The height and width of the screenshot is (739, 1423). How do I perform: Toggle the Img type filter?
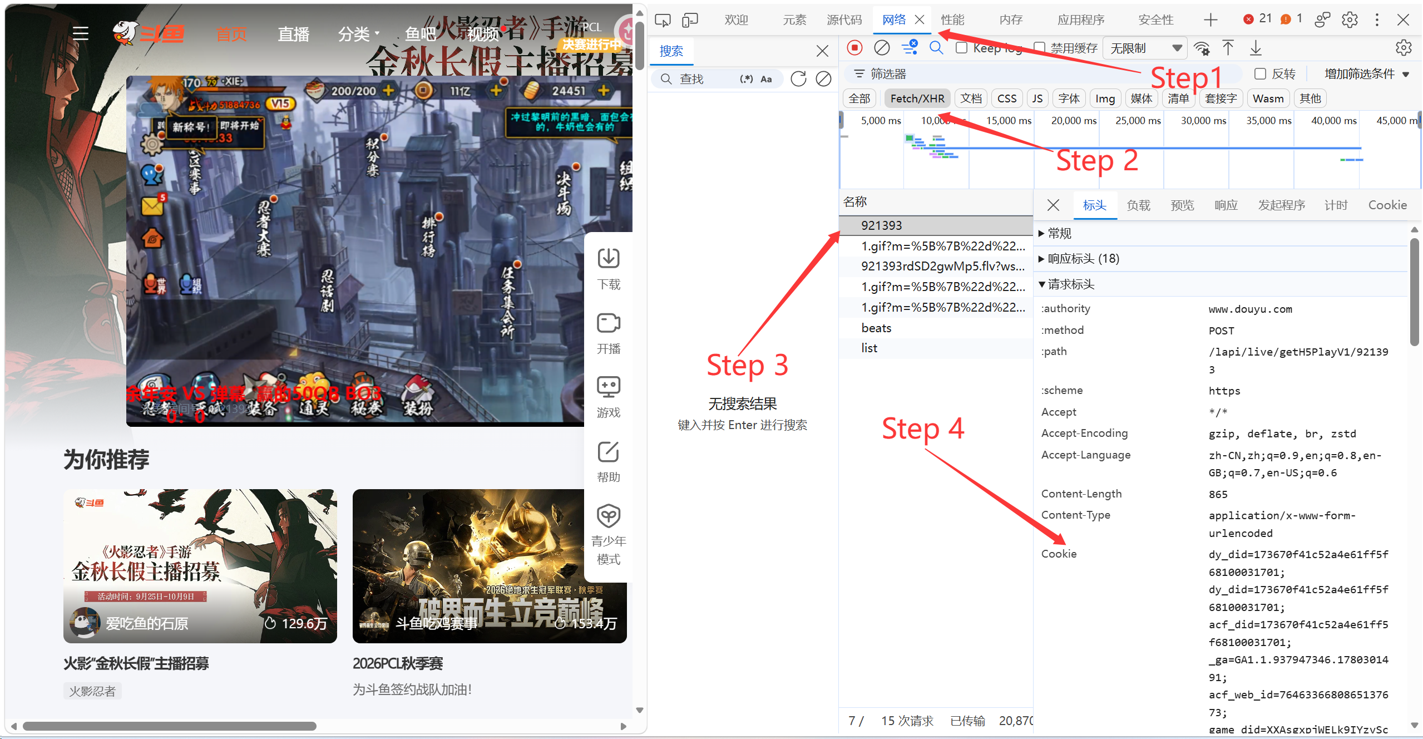(1105, 98)
